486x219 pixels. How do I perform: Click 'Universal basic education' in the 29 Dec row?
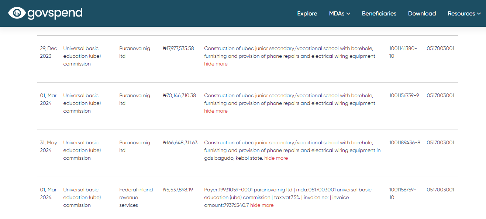coord(82,56)
